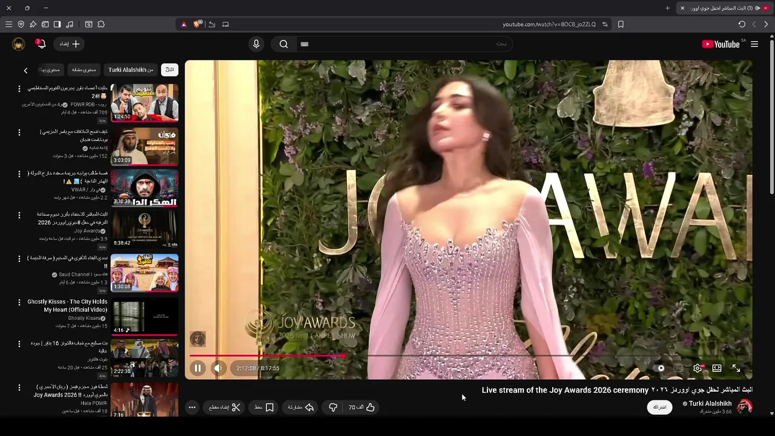
Task: Open the browser wallet/card toolbar icon
Action: pyautogui.click(x=45, y=24)
